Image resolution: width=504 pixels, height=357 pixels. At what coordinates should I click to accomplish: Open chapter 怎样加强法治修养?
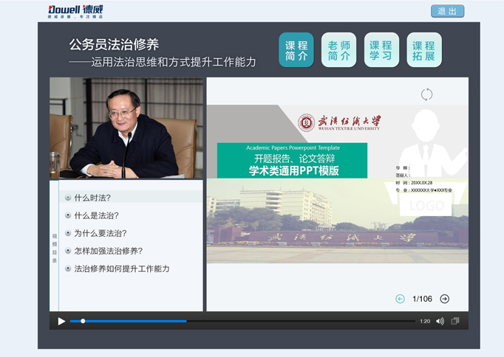(x=108, y=251)
